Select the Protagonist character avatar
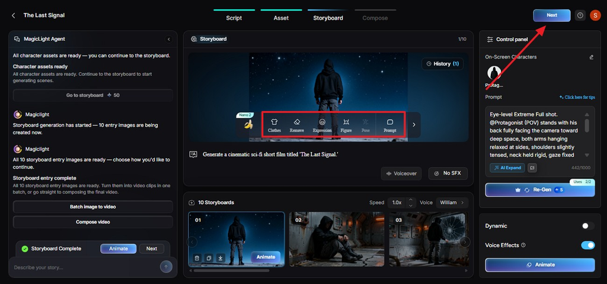607x284 pixels. [494, 73]
